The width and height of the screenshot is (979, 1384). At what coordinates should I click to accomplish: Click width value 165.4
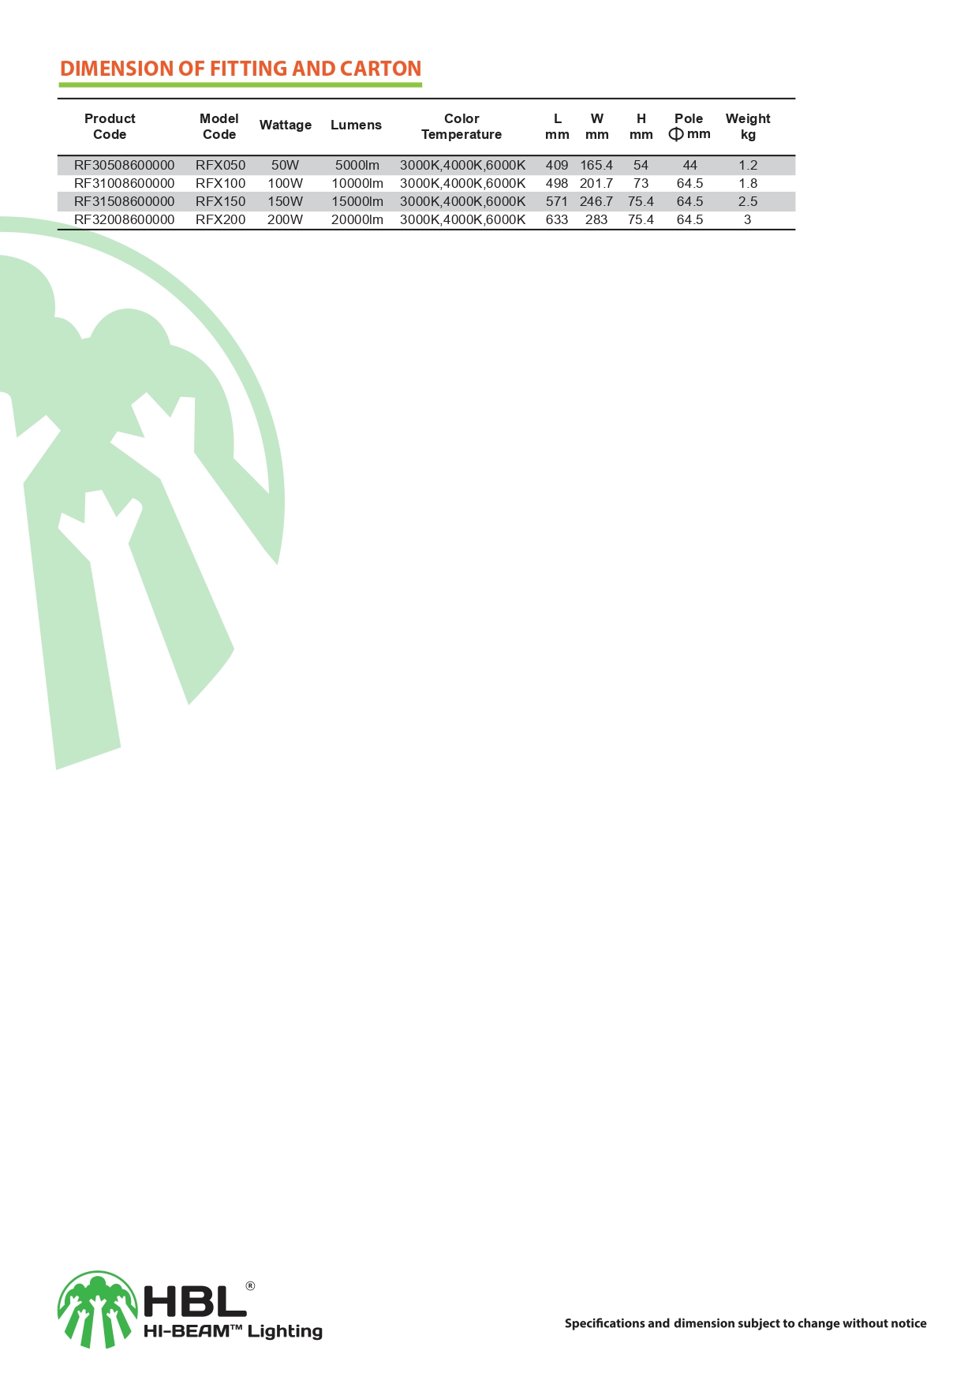(596, 165)
